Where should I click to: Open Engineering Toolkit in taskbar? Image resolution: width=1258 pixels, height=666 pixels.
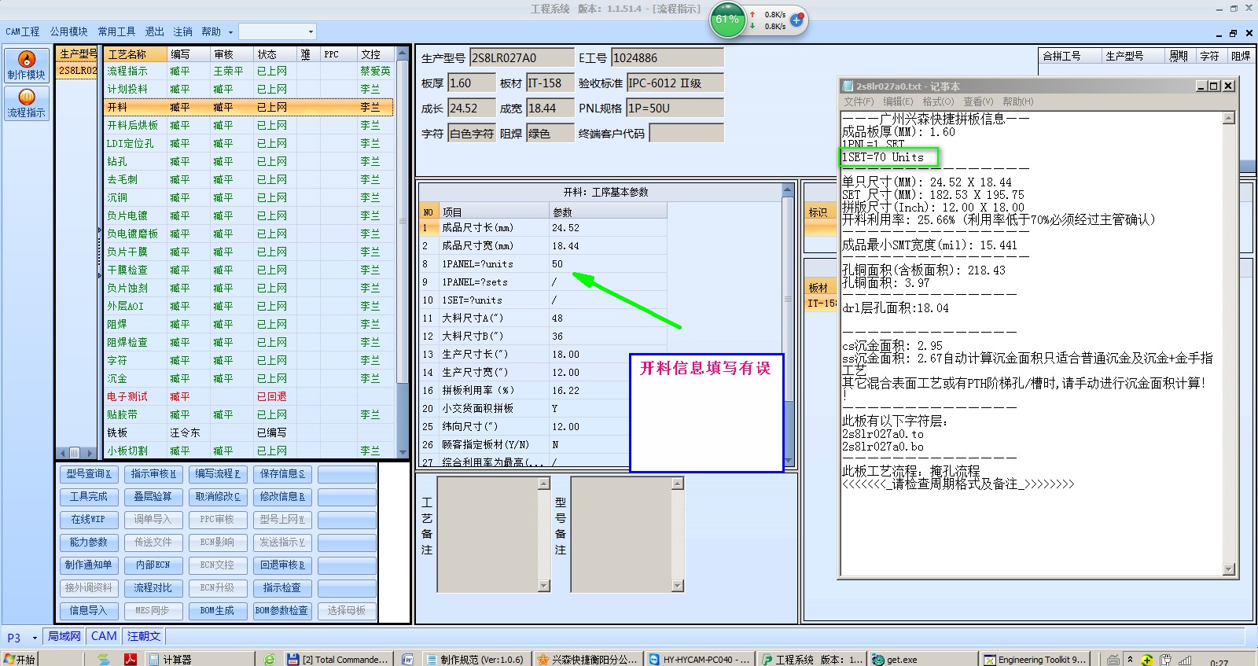pos(1035,659)
